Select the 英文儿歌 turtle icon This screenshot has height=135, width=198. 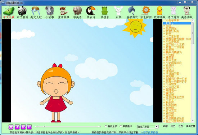pos(36,12)
